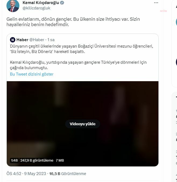Click the 1:48 video duration badge
The image size is (177, 182).
(14, 160)
